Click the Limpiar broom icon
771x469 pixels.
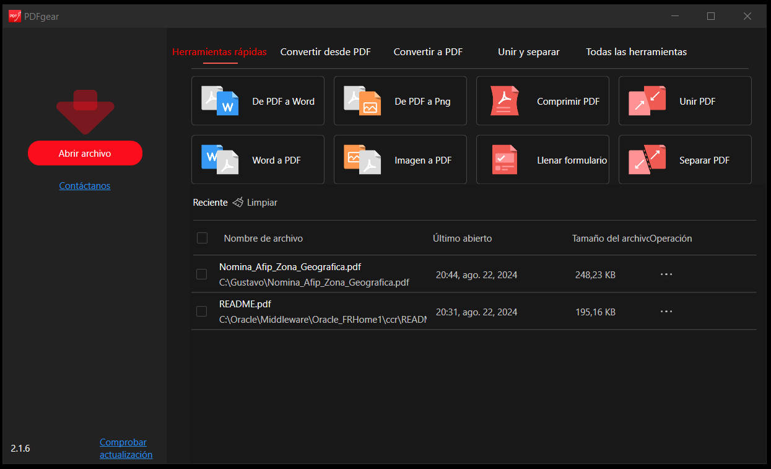coord(238,203)
